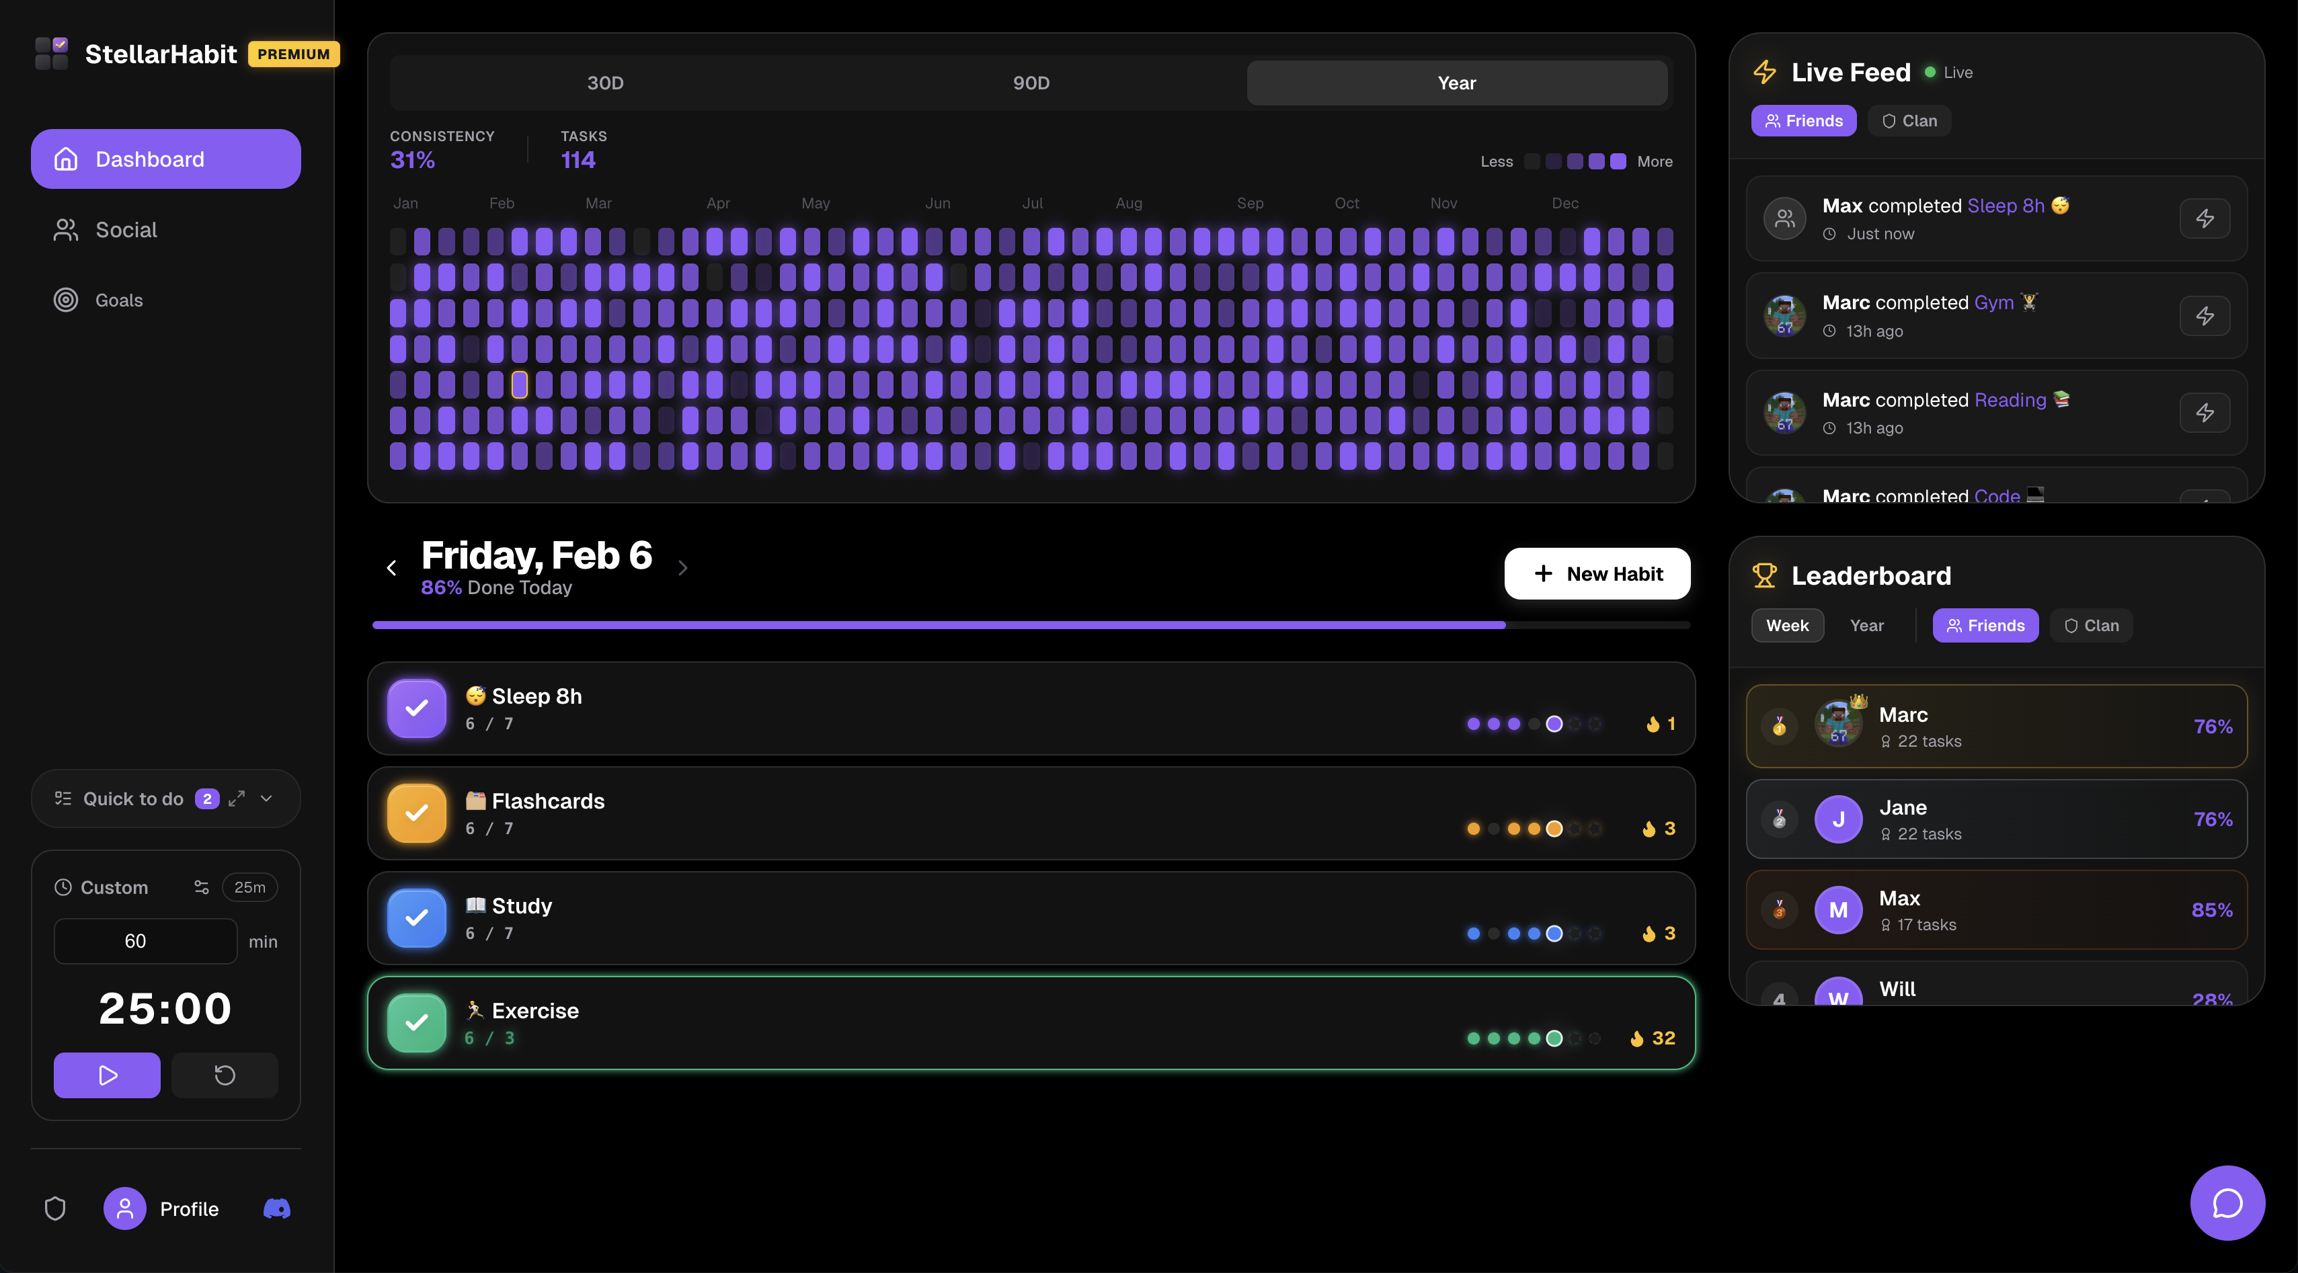Screen dimensions: 2298x1273
Task: Toggle completion on the Exercise habit
Action: 415,1022
